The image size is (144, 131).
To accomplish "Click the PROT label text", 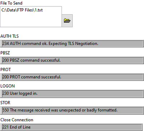I will pos(5,70).
